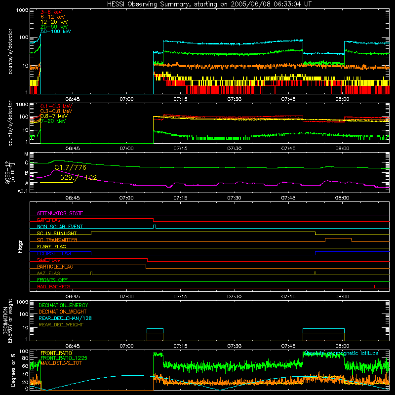Click the REAR_DEC_WEIGHT legend label
The height and width of the screenshot is (395, 395).
(x=61, y=325)
